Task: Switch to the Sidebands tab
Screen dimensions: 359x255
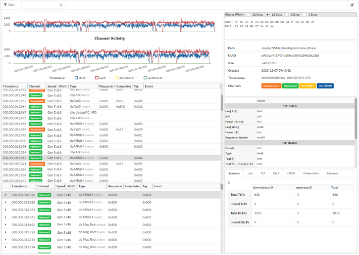Action: tap(332, 173)
